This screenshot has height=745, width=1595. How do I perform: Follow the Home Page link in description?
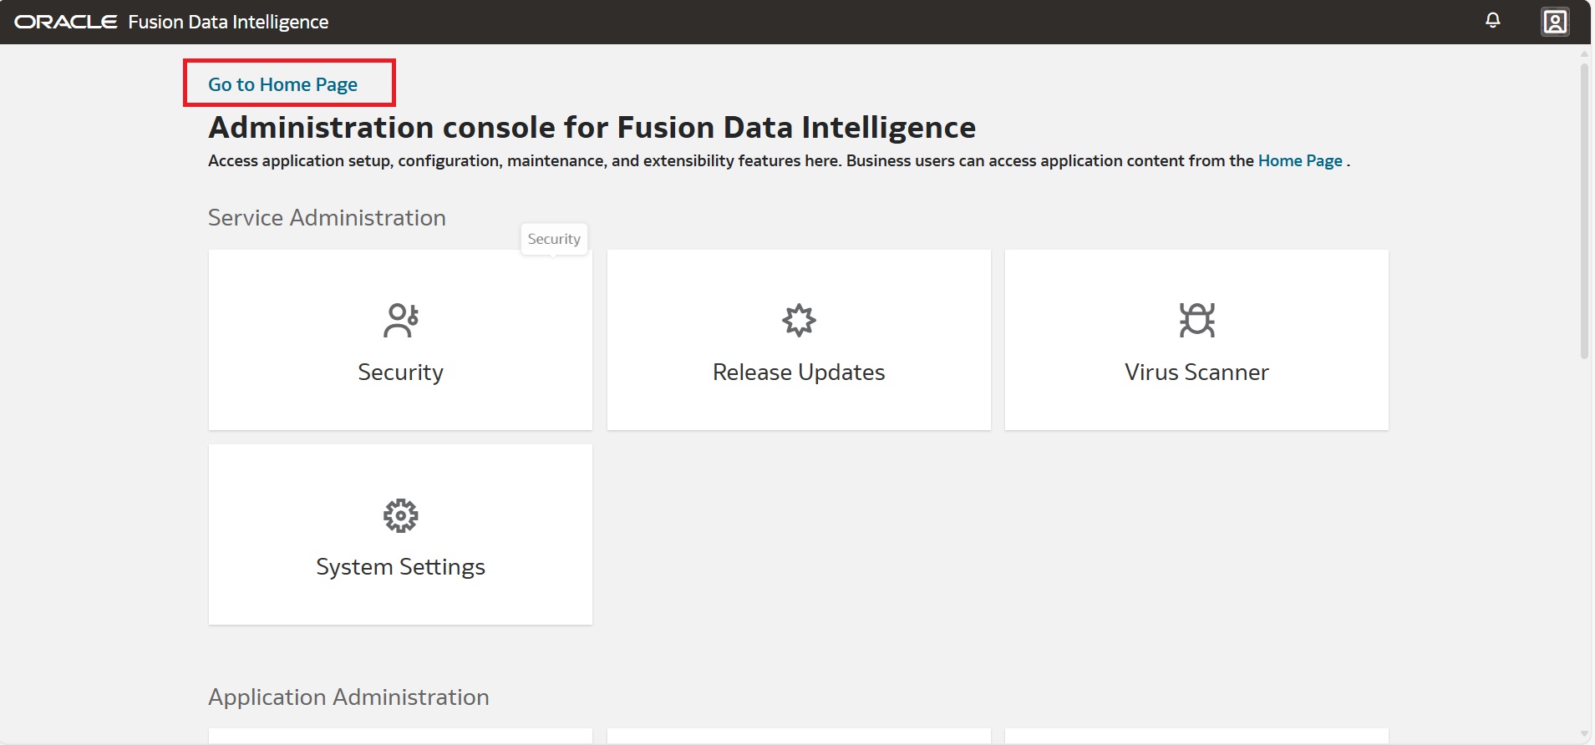pyautogui.click(x=1299, y=160)
